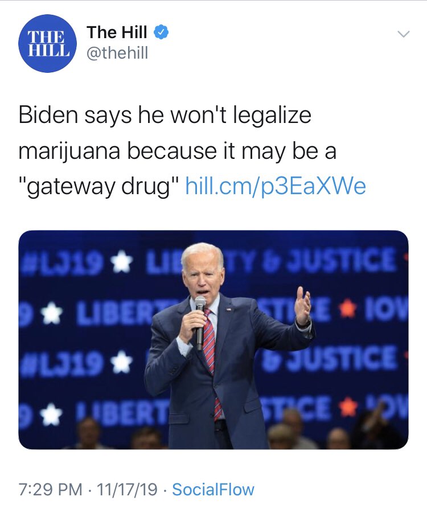This screenshot has width=427, height=509.
Task: Expand the tweet options chevron
Action: coord(404,34)
